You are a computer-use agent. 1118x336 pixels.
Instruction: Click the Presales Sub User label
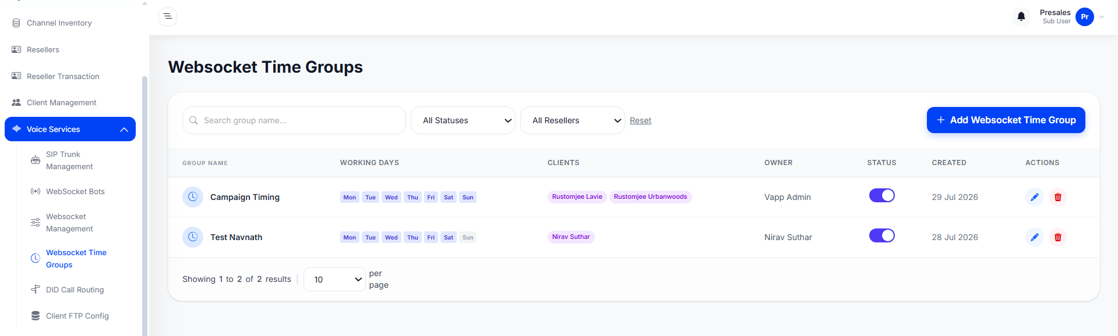click(x=1054, y=16)
